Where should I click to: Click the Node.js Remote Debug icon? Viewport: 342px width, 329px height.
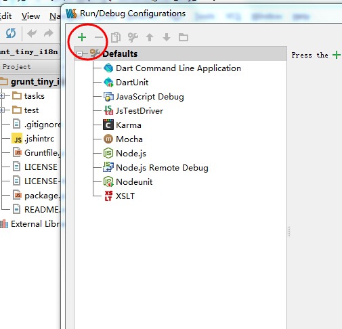pyautogui.click(x=108, y=167)
